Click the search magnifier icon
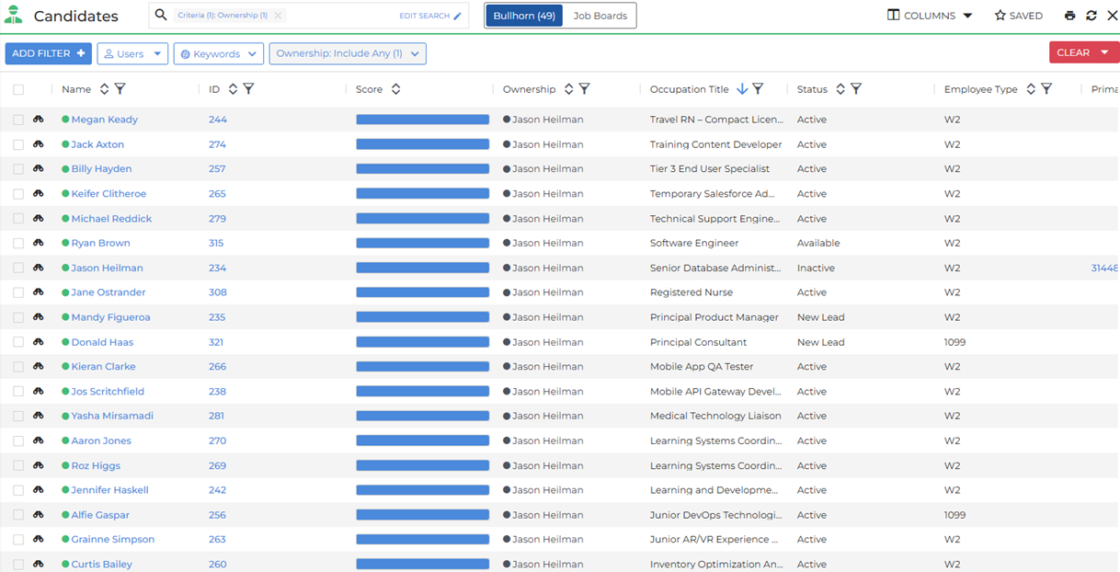Screen dimensions: 1120x572 click(x=161, y=16)
